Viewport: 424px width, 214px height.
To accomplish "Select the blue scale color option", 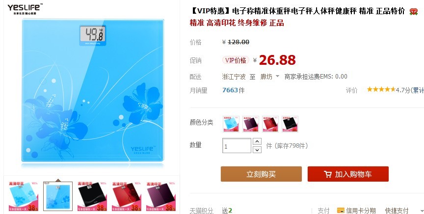I will tap(231, 124).
